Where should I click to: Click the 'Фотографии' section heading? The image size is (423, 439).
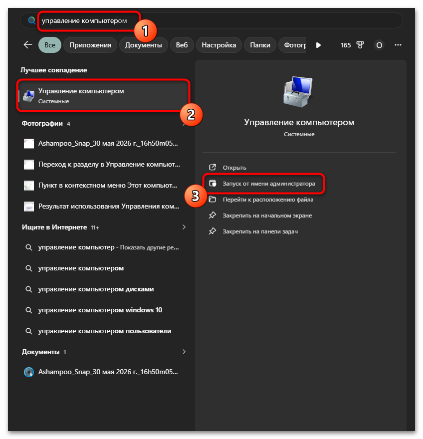point(42,124)
